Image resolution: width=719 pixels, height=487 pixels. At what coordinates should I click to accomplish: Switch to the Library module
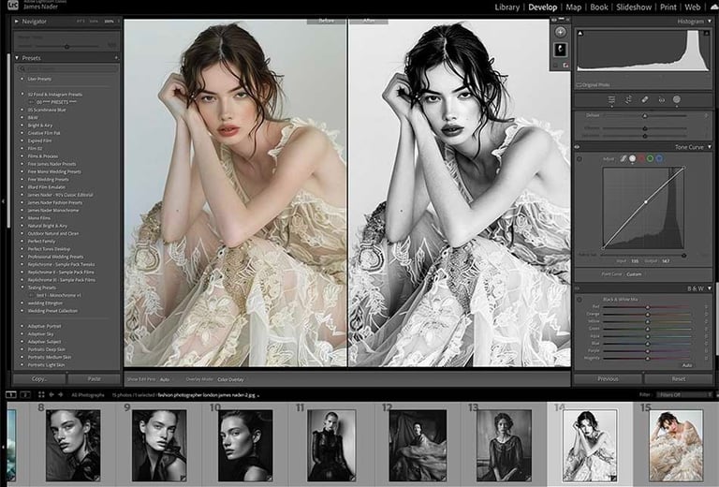pos(507,7)
